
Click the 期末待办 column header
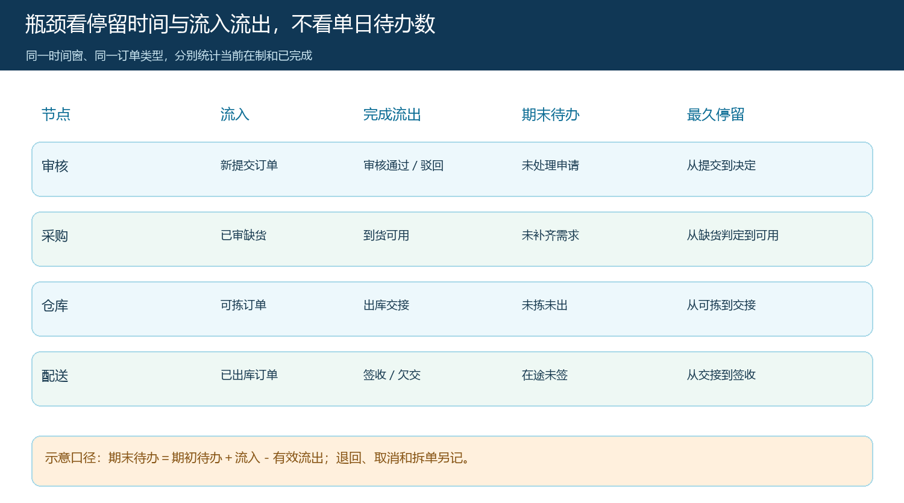[550, 114]
